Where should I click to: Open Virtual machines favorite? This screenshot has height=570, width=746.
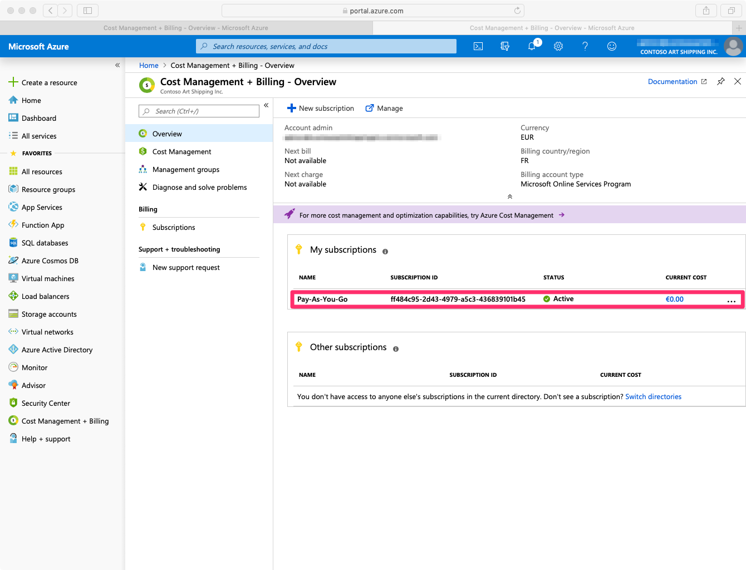click(x=42, y=278)
